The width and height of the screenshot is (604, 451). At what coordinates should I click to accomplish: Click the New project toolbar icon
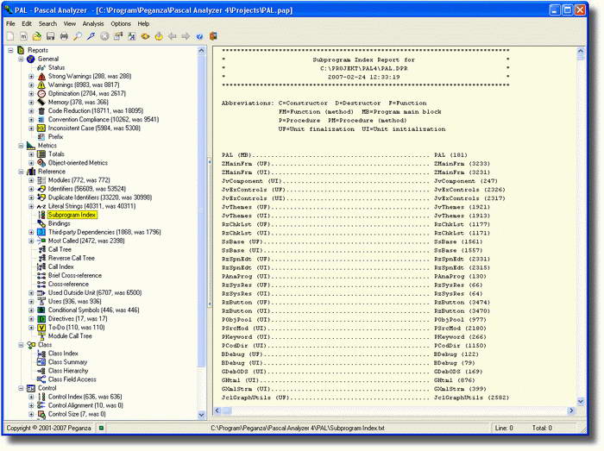click(x=10, y=36)
